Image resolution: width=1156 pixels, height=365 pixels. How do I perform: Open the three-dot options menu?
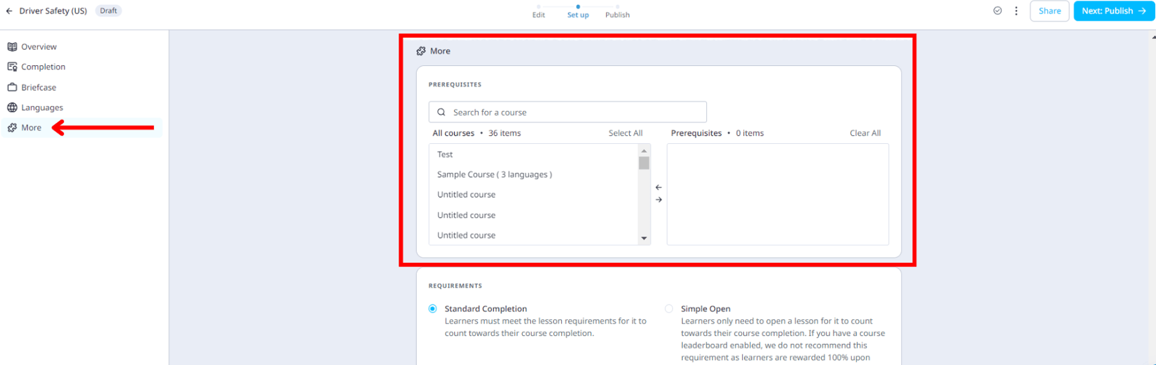point(1016,11)
